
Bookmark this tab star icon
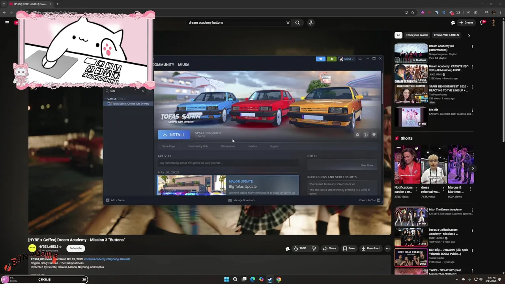point(413,12)
